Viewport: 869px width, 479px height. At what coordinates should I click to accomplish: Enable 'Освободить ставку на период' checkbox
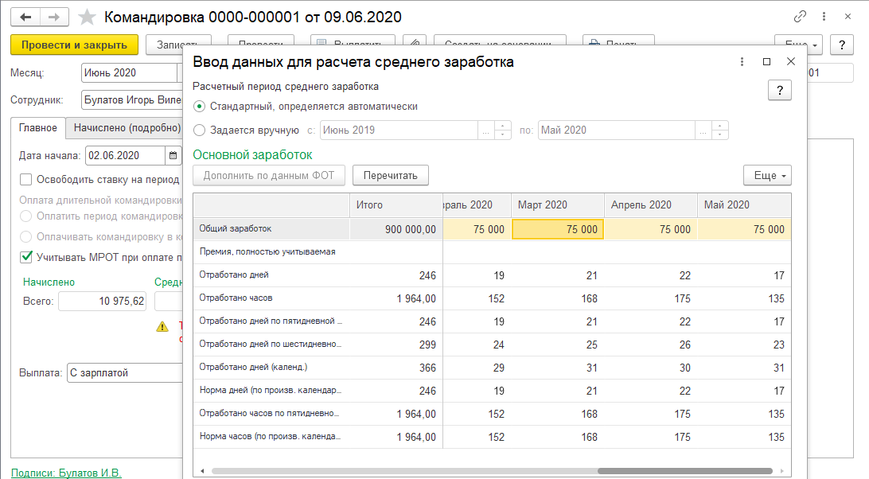pos(26,180)
